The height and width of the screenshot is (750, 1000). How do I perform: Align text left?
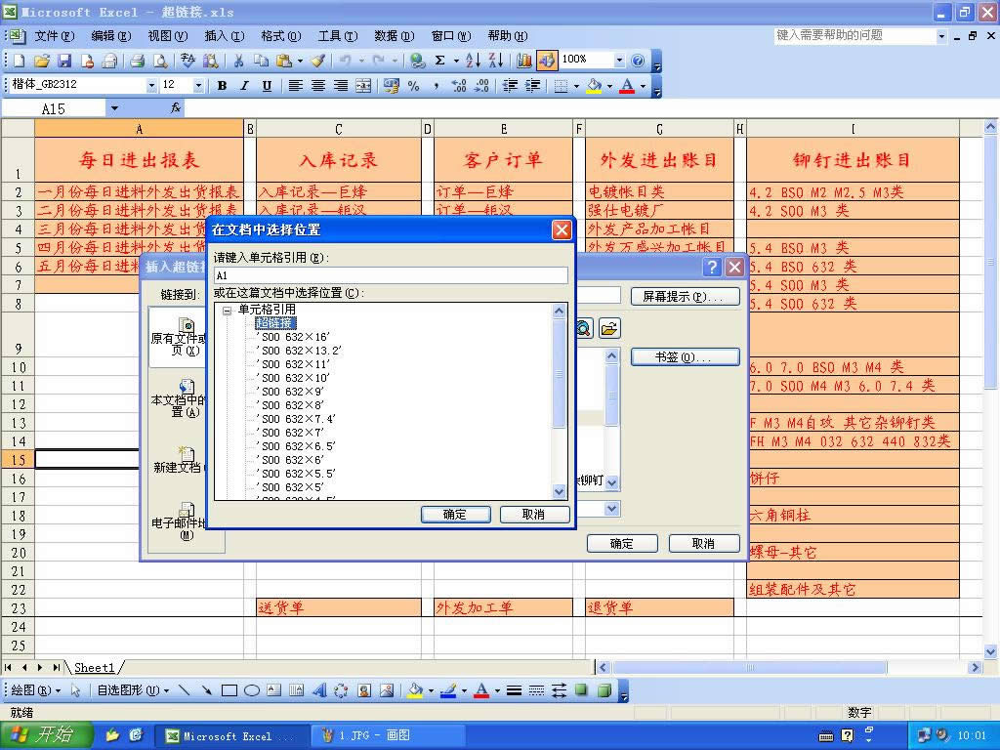(295, 86)
